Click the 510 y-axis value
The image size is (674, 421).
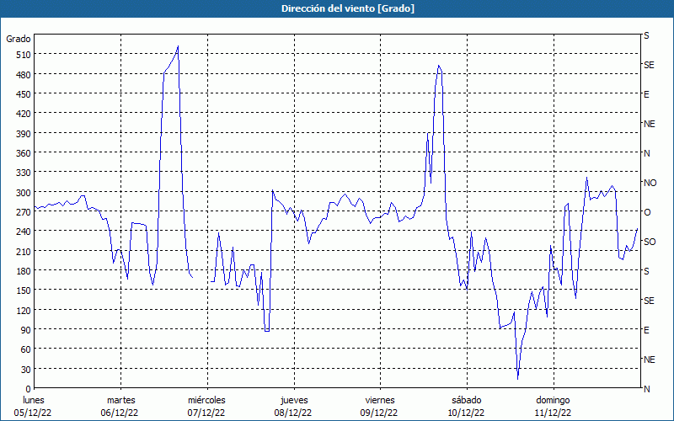24,55
